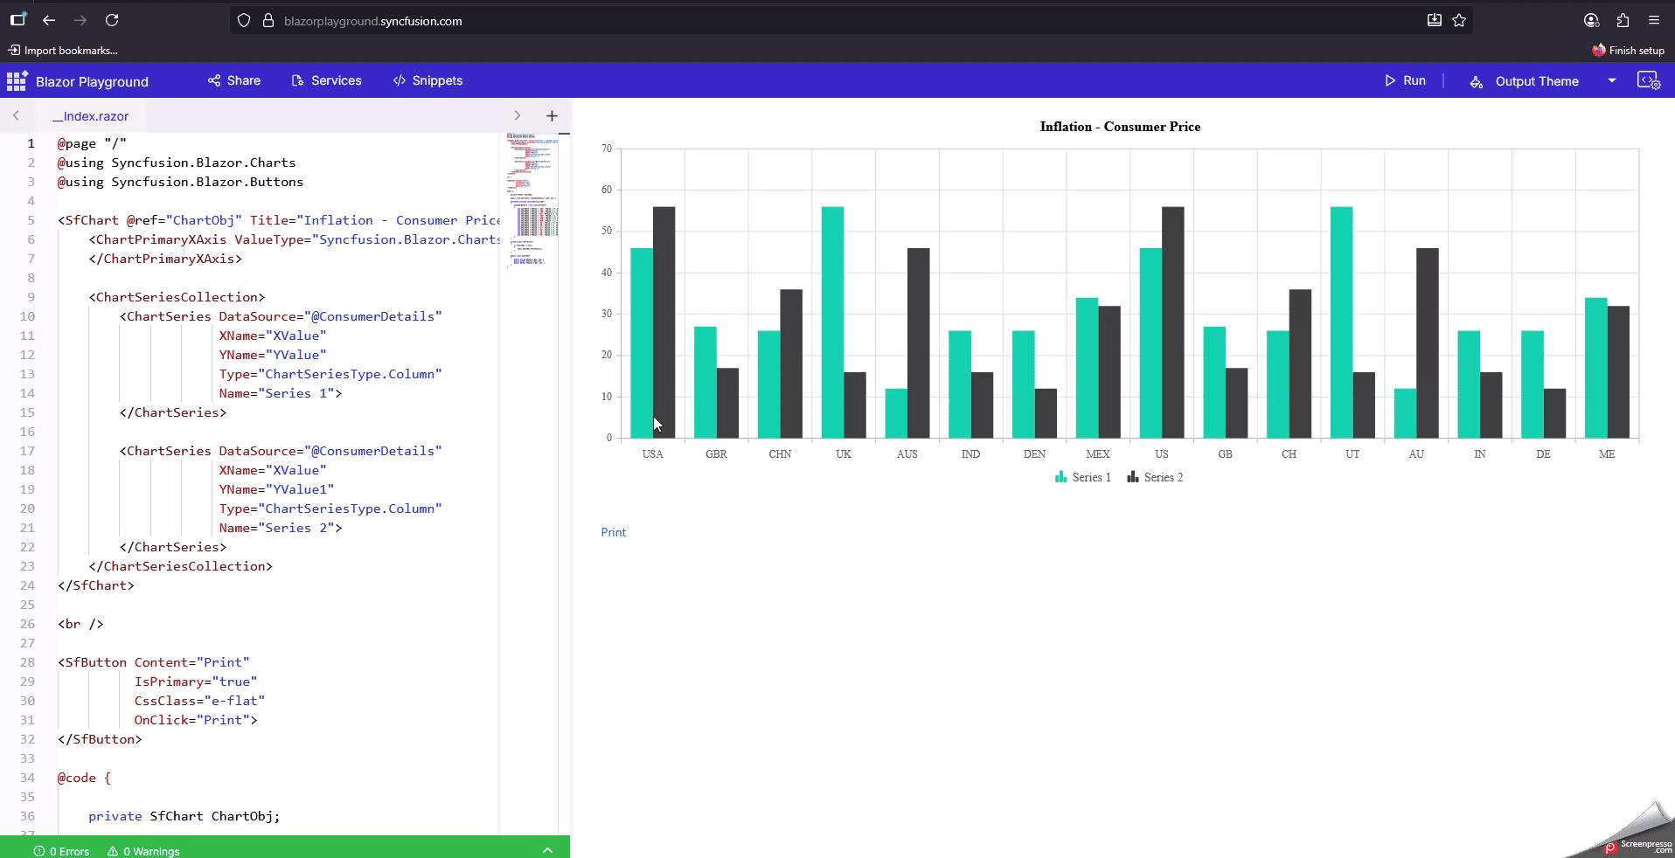
Task: Open the code Snippets menu
Action: pyautogui.click(x=427, y=80)
